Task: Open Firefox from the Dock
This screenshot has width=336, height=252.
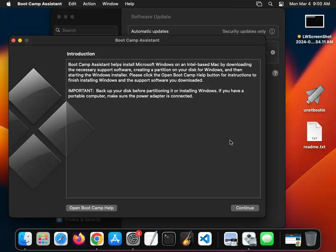Action: [x=79, y=239]
